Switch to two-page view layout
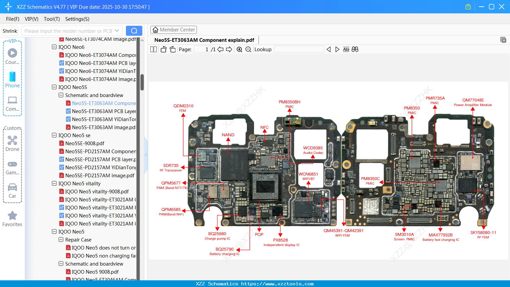This screenshot has width=510, height=287. tap(153, 49)
